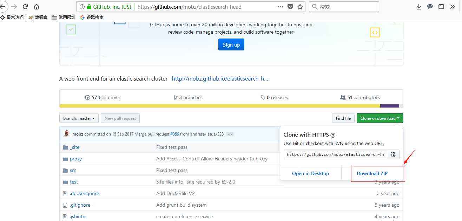Screen dimensions: 462x221
Task: Show site information for GitHub
Action: 82,7
